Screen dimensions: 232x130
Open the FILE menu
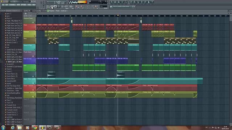(3, 5)
